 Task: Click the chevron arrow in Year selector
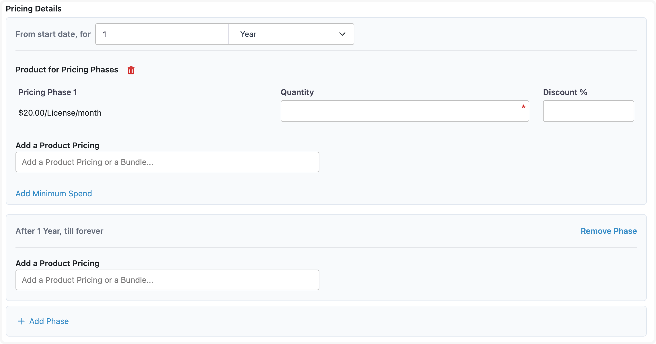click(x=342, y=34)
